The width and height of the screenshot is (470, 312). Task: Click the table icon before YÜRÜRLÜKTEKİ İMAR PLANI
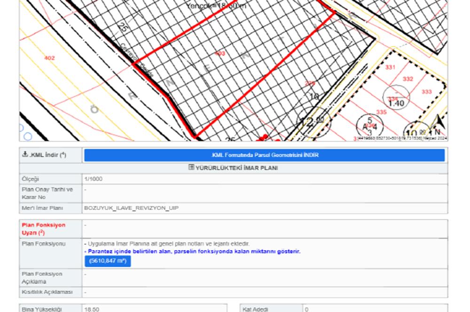[x=191, y=168]
